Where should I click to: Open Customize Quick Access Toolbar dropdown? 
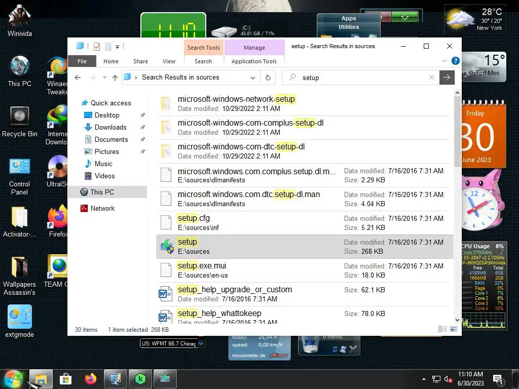point(117,47)
